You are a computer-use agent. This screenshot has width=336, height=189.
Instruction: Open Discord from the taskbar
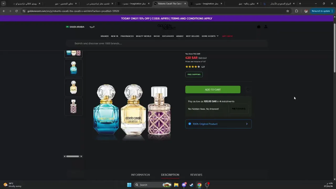[184, 185]
